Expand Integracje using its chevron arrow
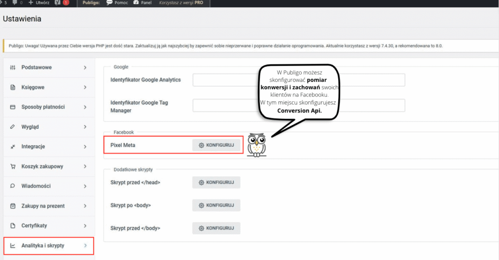 pos(85,147)
